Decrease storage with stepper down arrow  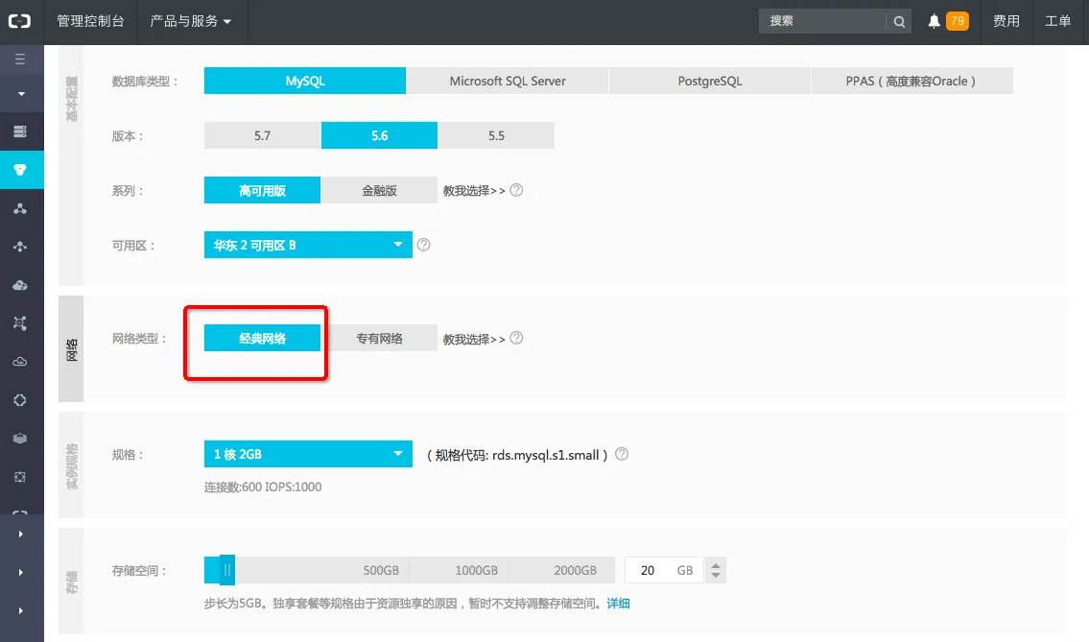(x=716, y=576)
